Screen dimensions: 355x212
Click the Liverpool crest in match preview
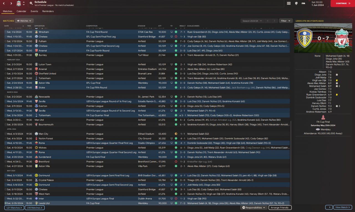(341, 38)
